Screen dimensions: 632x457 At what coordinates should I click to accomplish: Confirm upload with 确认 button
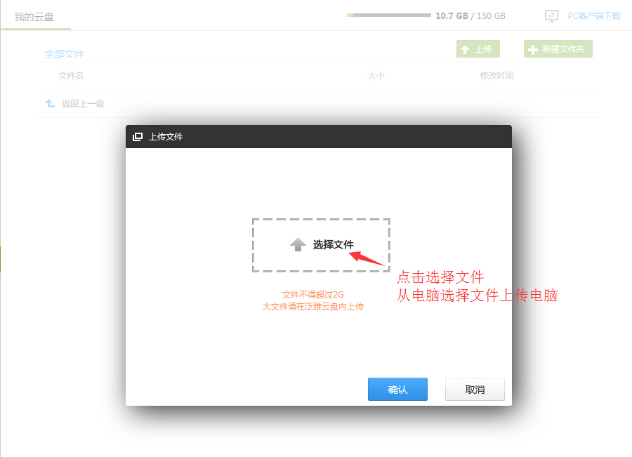point(397,390)
